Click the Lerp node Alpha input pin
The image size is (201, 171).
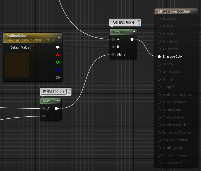coord(113,54)
